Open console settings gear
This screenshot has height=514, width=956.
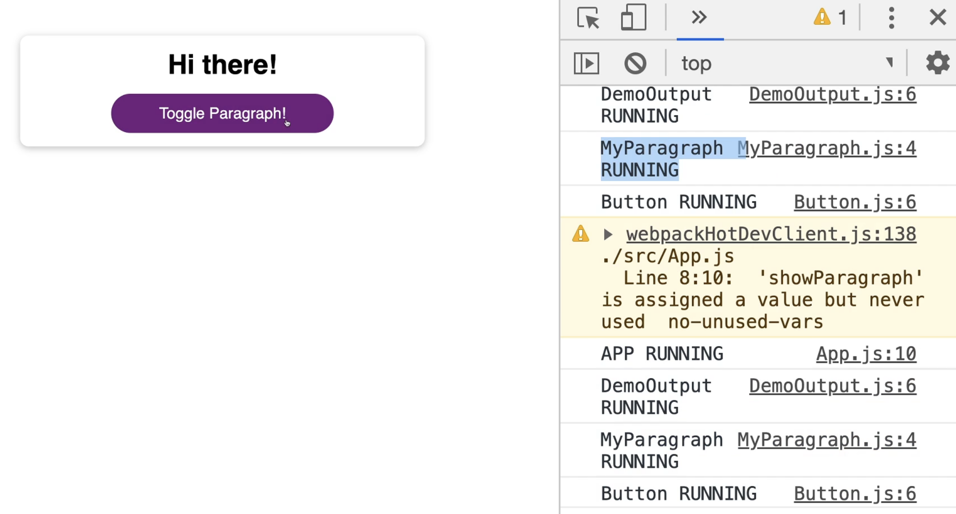tap(937, 63)
